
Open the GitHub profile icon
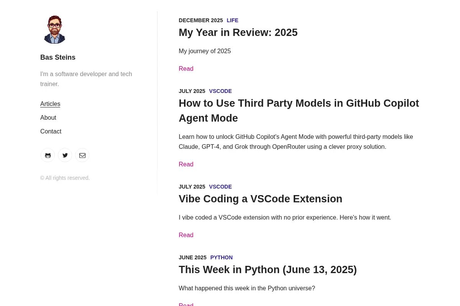[48, 155]
